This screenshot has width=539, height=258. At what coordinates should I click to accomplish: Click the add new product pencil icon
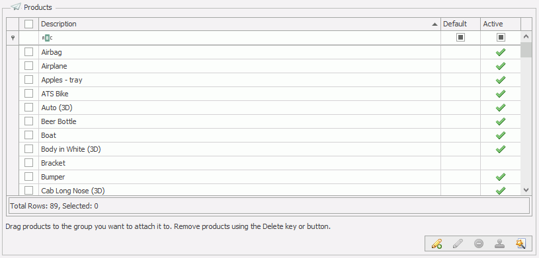pos(436,244)
